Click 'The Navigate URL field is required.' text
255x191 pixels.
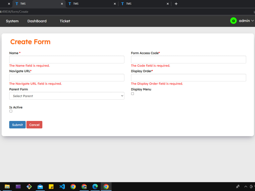click(35, 84)
